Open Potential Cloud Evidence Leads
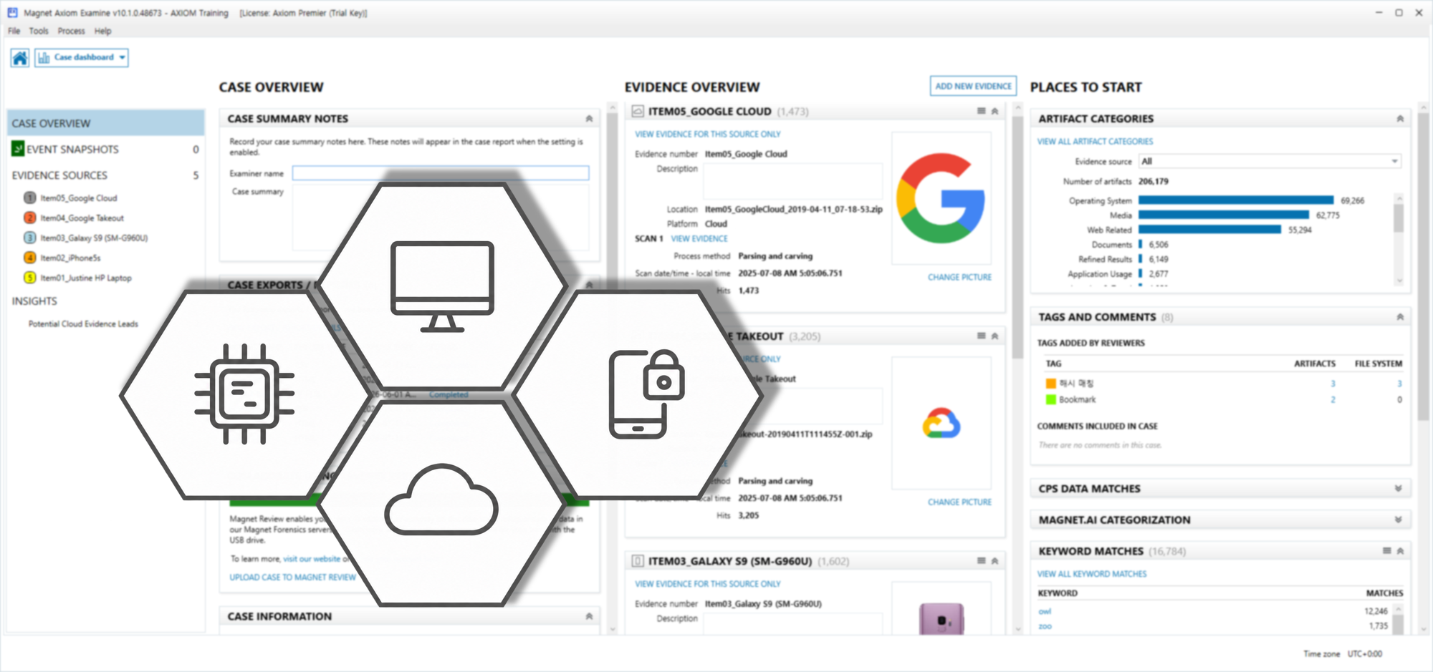 point(83,324)
